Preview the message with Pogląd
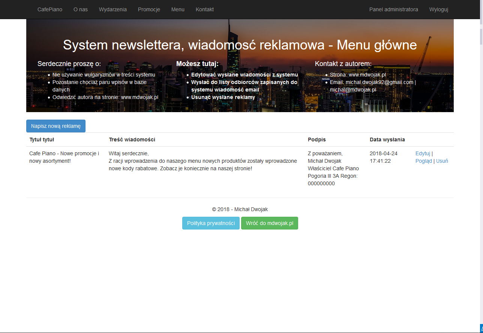Viewport: 483px width, 333px height. click(x=424, y=161)
